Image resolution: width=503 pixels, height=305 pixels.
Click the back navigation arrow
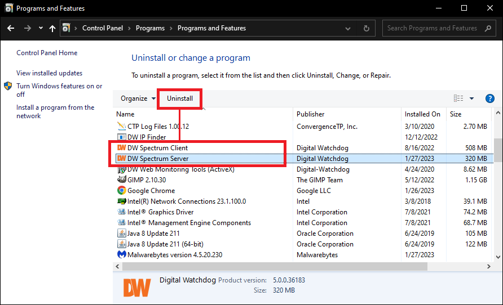(11, 28)
